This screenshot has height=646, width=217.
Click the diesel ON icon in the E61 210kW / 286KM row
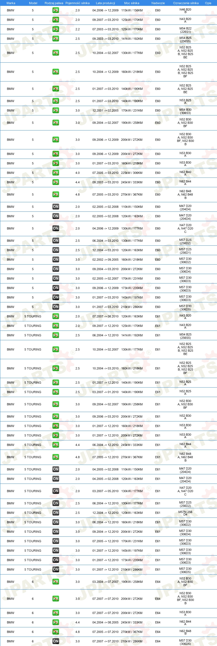coord(55,569)
